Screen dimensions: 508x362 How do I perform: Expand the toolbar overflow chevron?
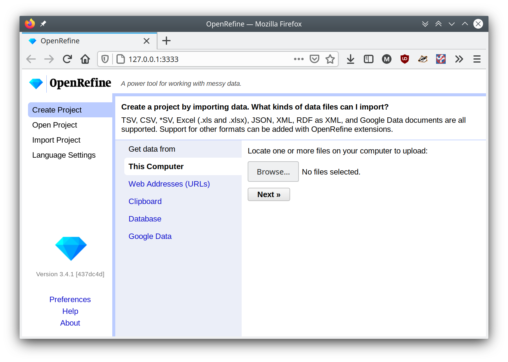459,59
